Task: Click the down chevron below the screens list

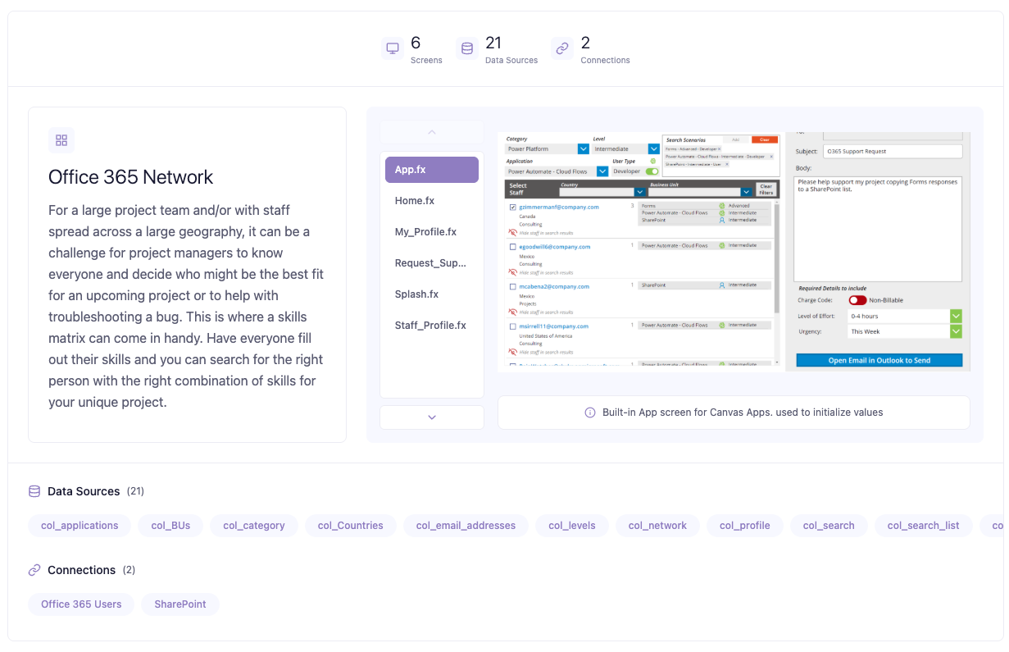Action: coord(432,417)
